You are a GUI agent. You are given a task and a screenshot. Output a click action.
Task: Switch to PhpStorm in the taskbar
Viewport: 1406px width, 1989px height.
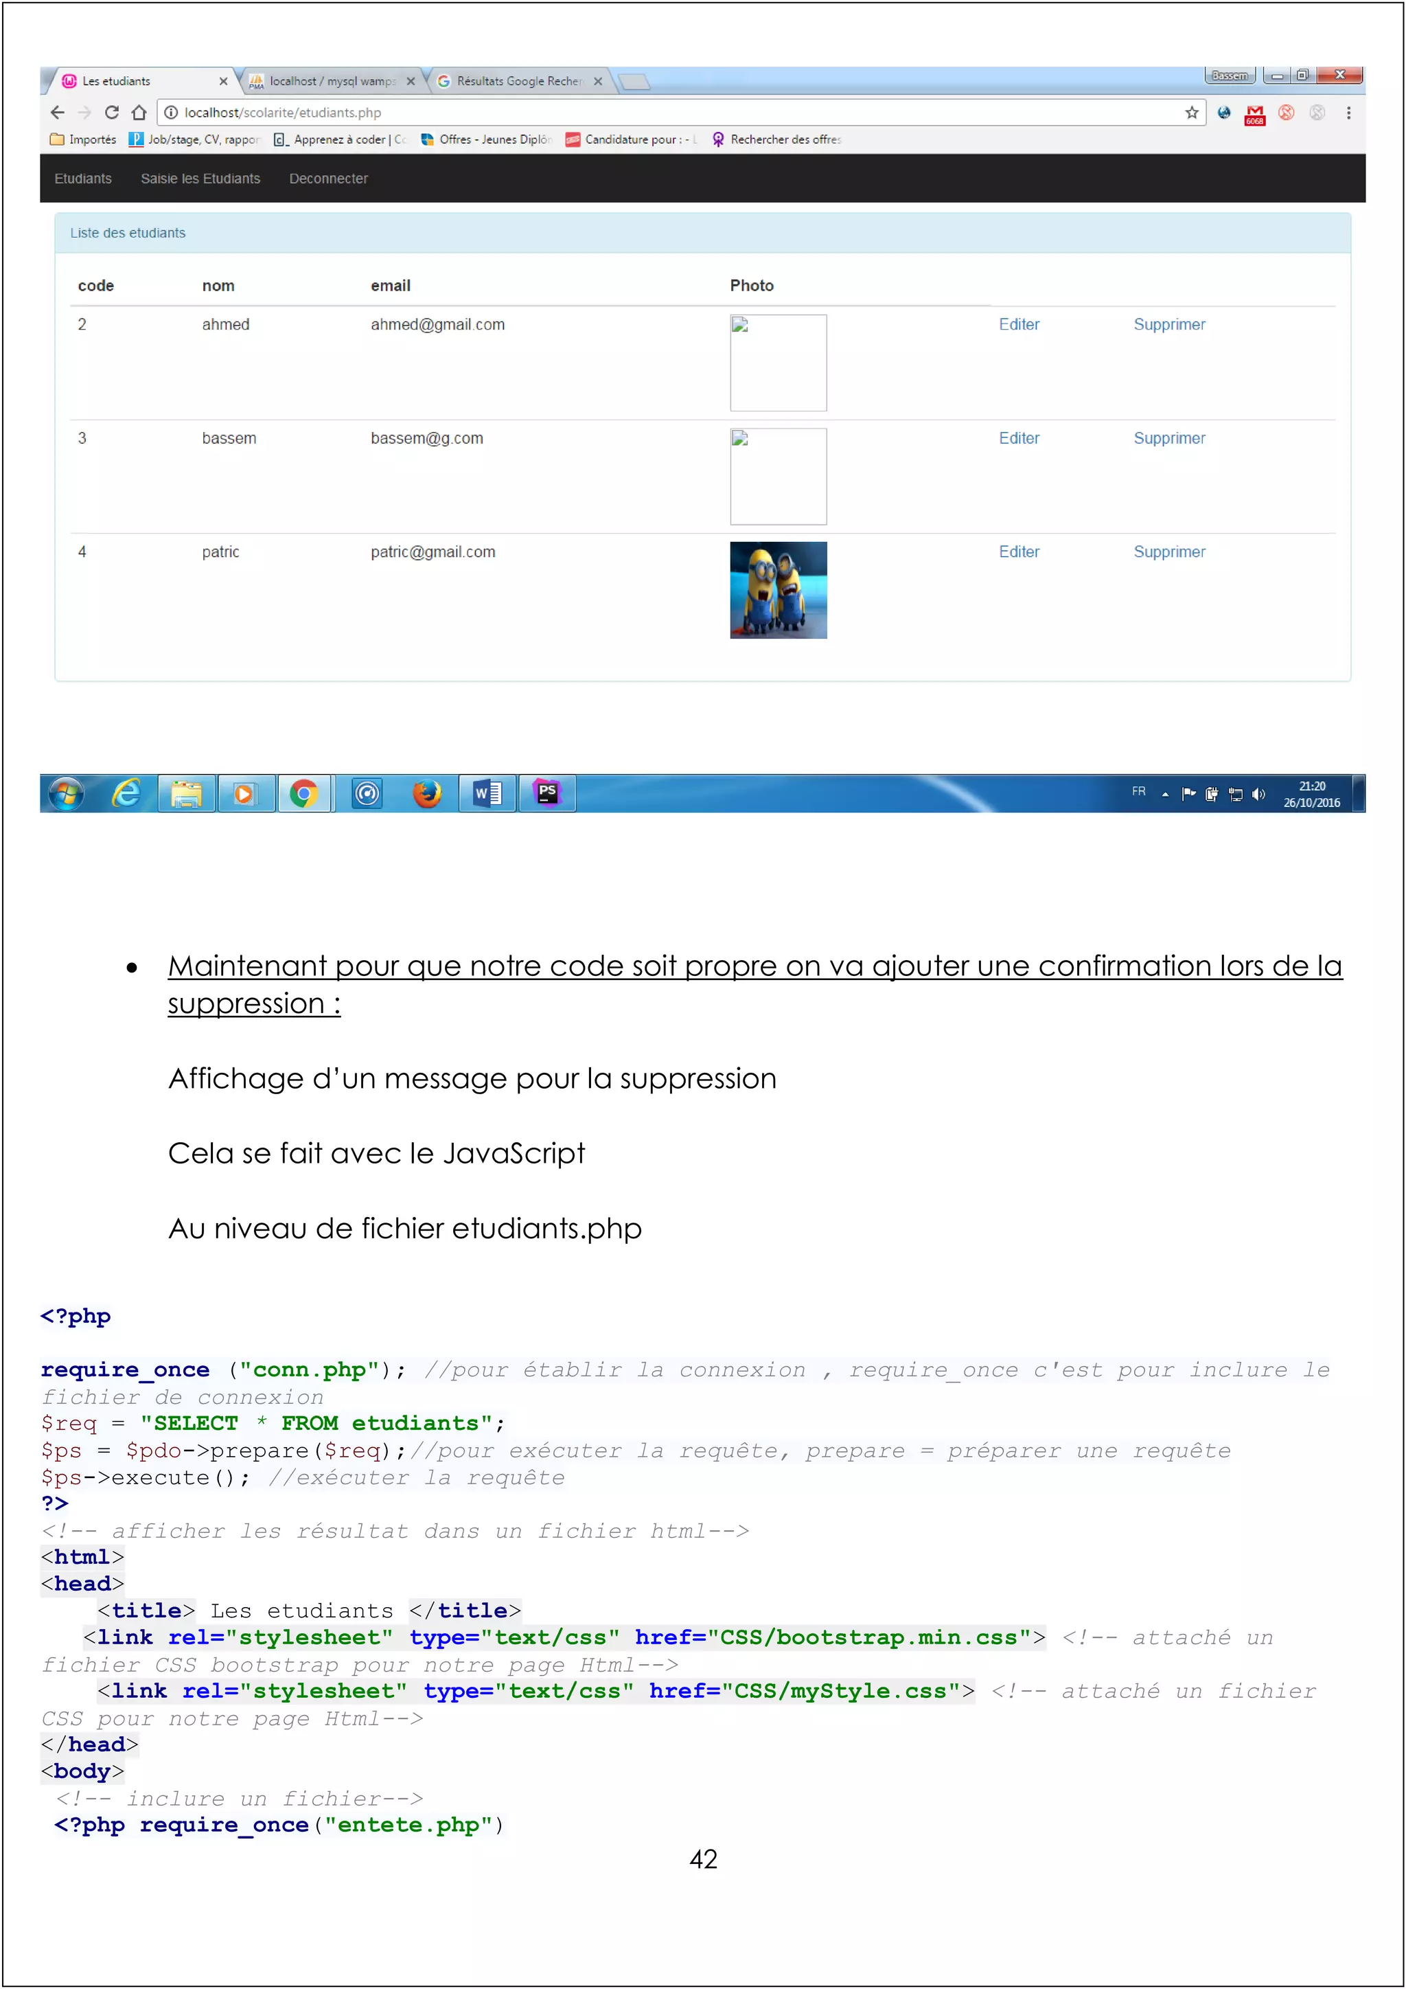(547, 793)
